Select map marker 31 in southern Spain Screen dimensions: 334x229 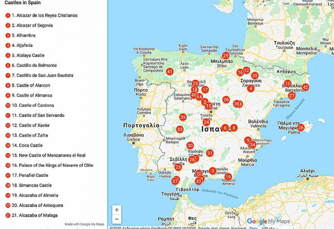coord(210,153)
